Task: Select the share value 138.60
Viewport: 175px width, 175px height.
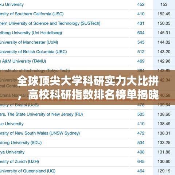Action: pyautogui.click(x=164, y=114)
